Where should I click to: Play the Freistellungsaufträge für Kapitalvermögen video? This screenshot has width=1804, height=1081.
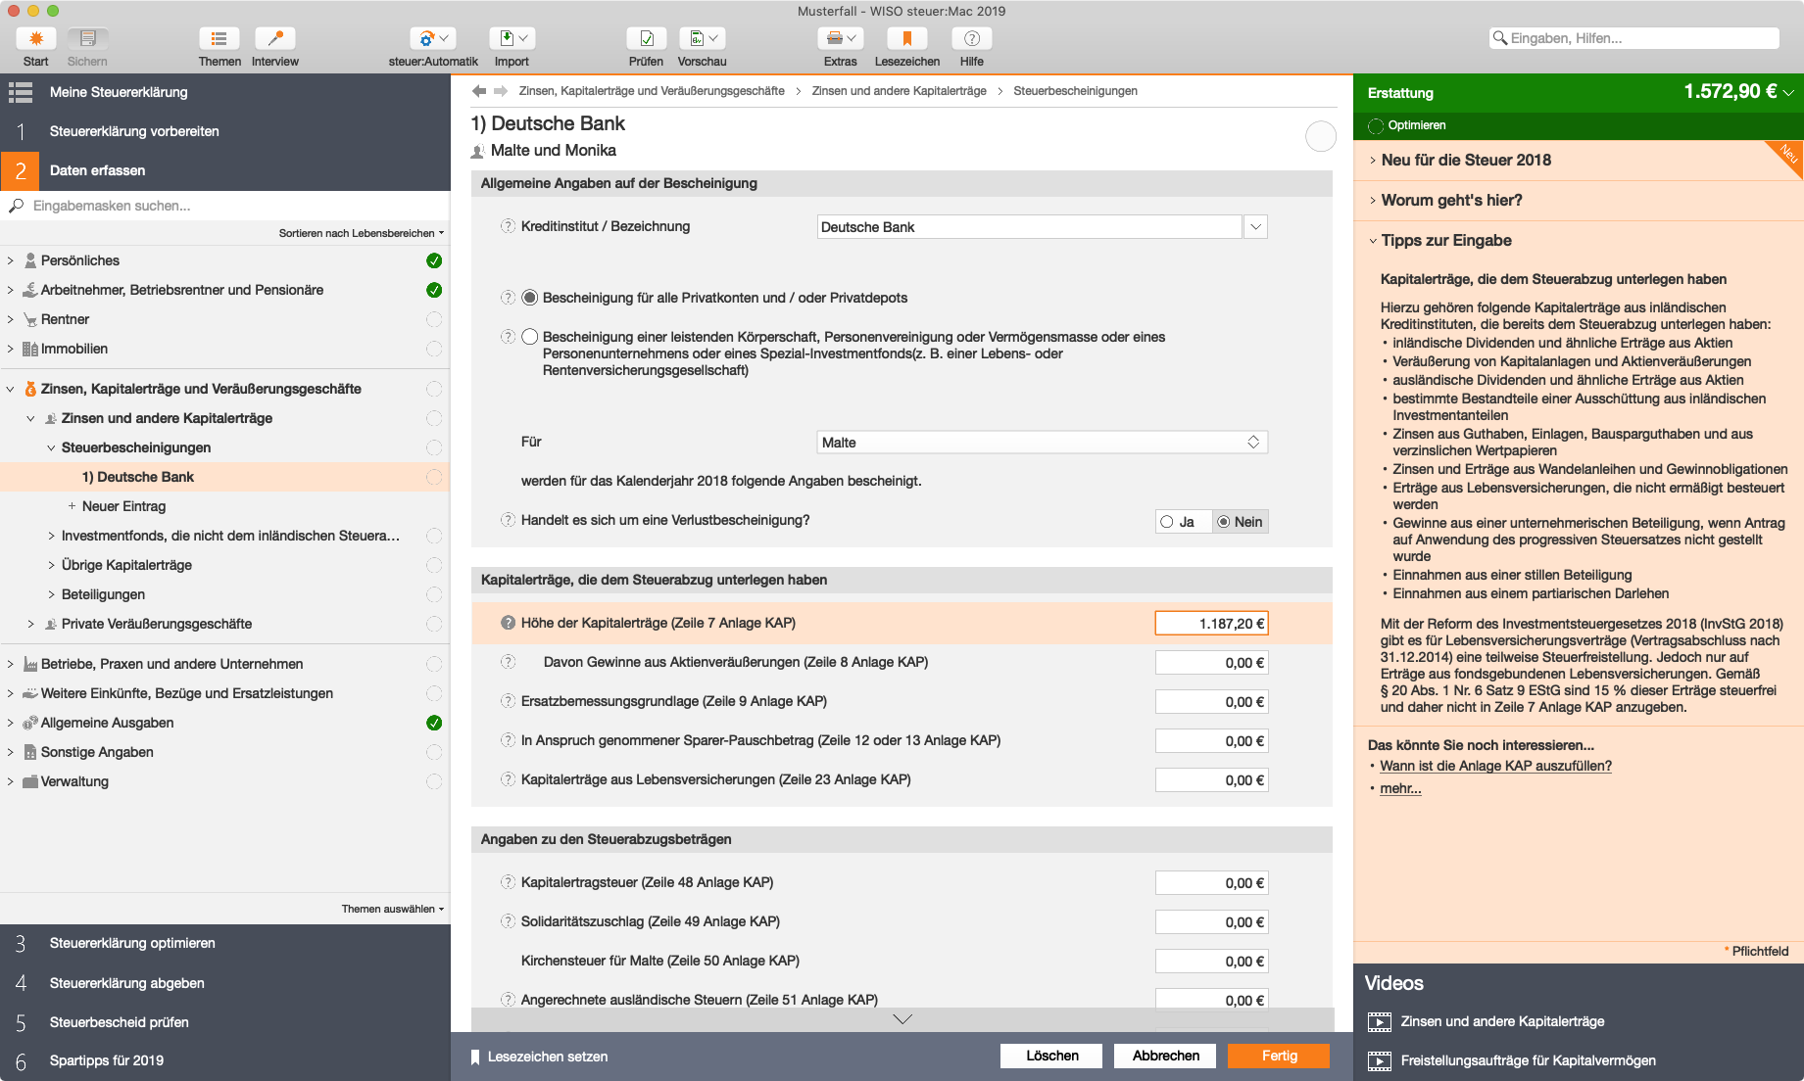point(1379,1061)
